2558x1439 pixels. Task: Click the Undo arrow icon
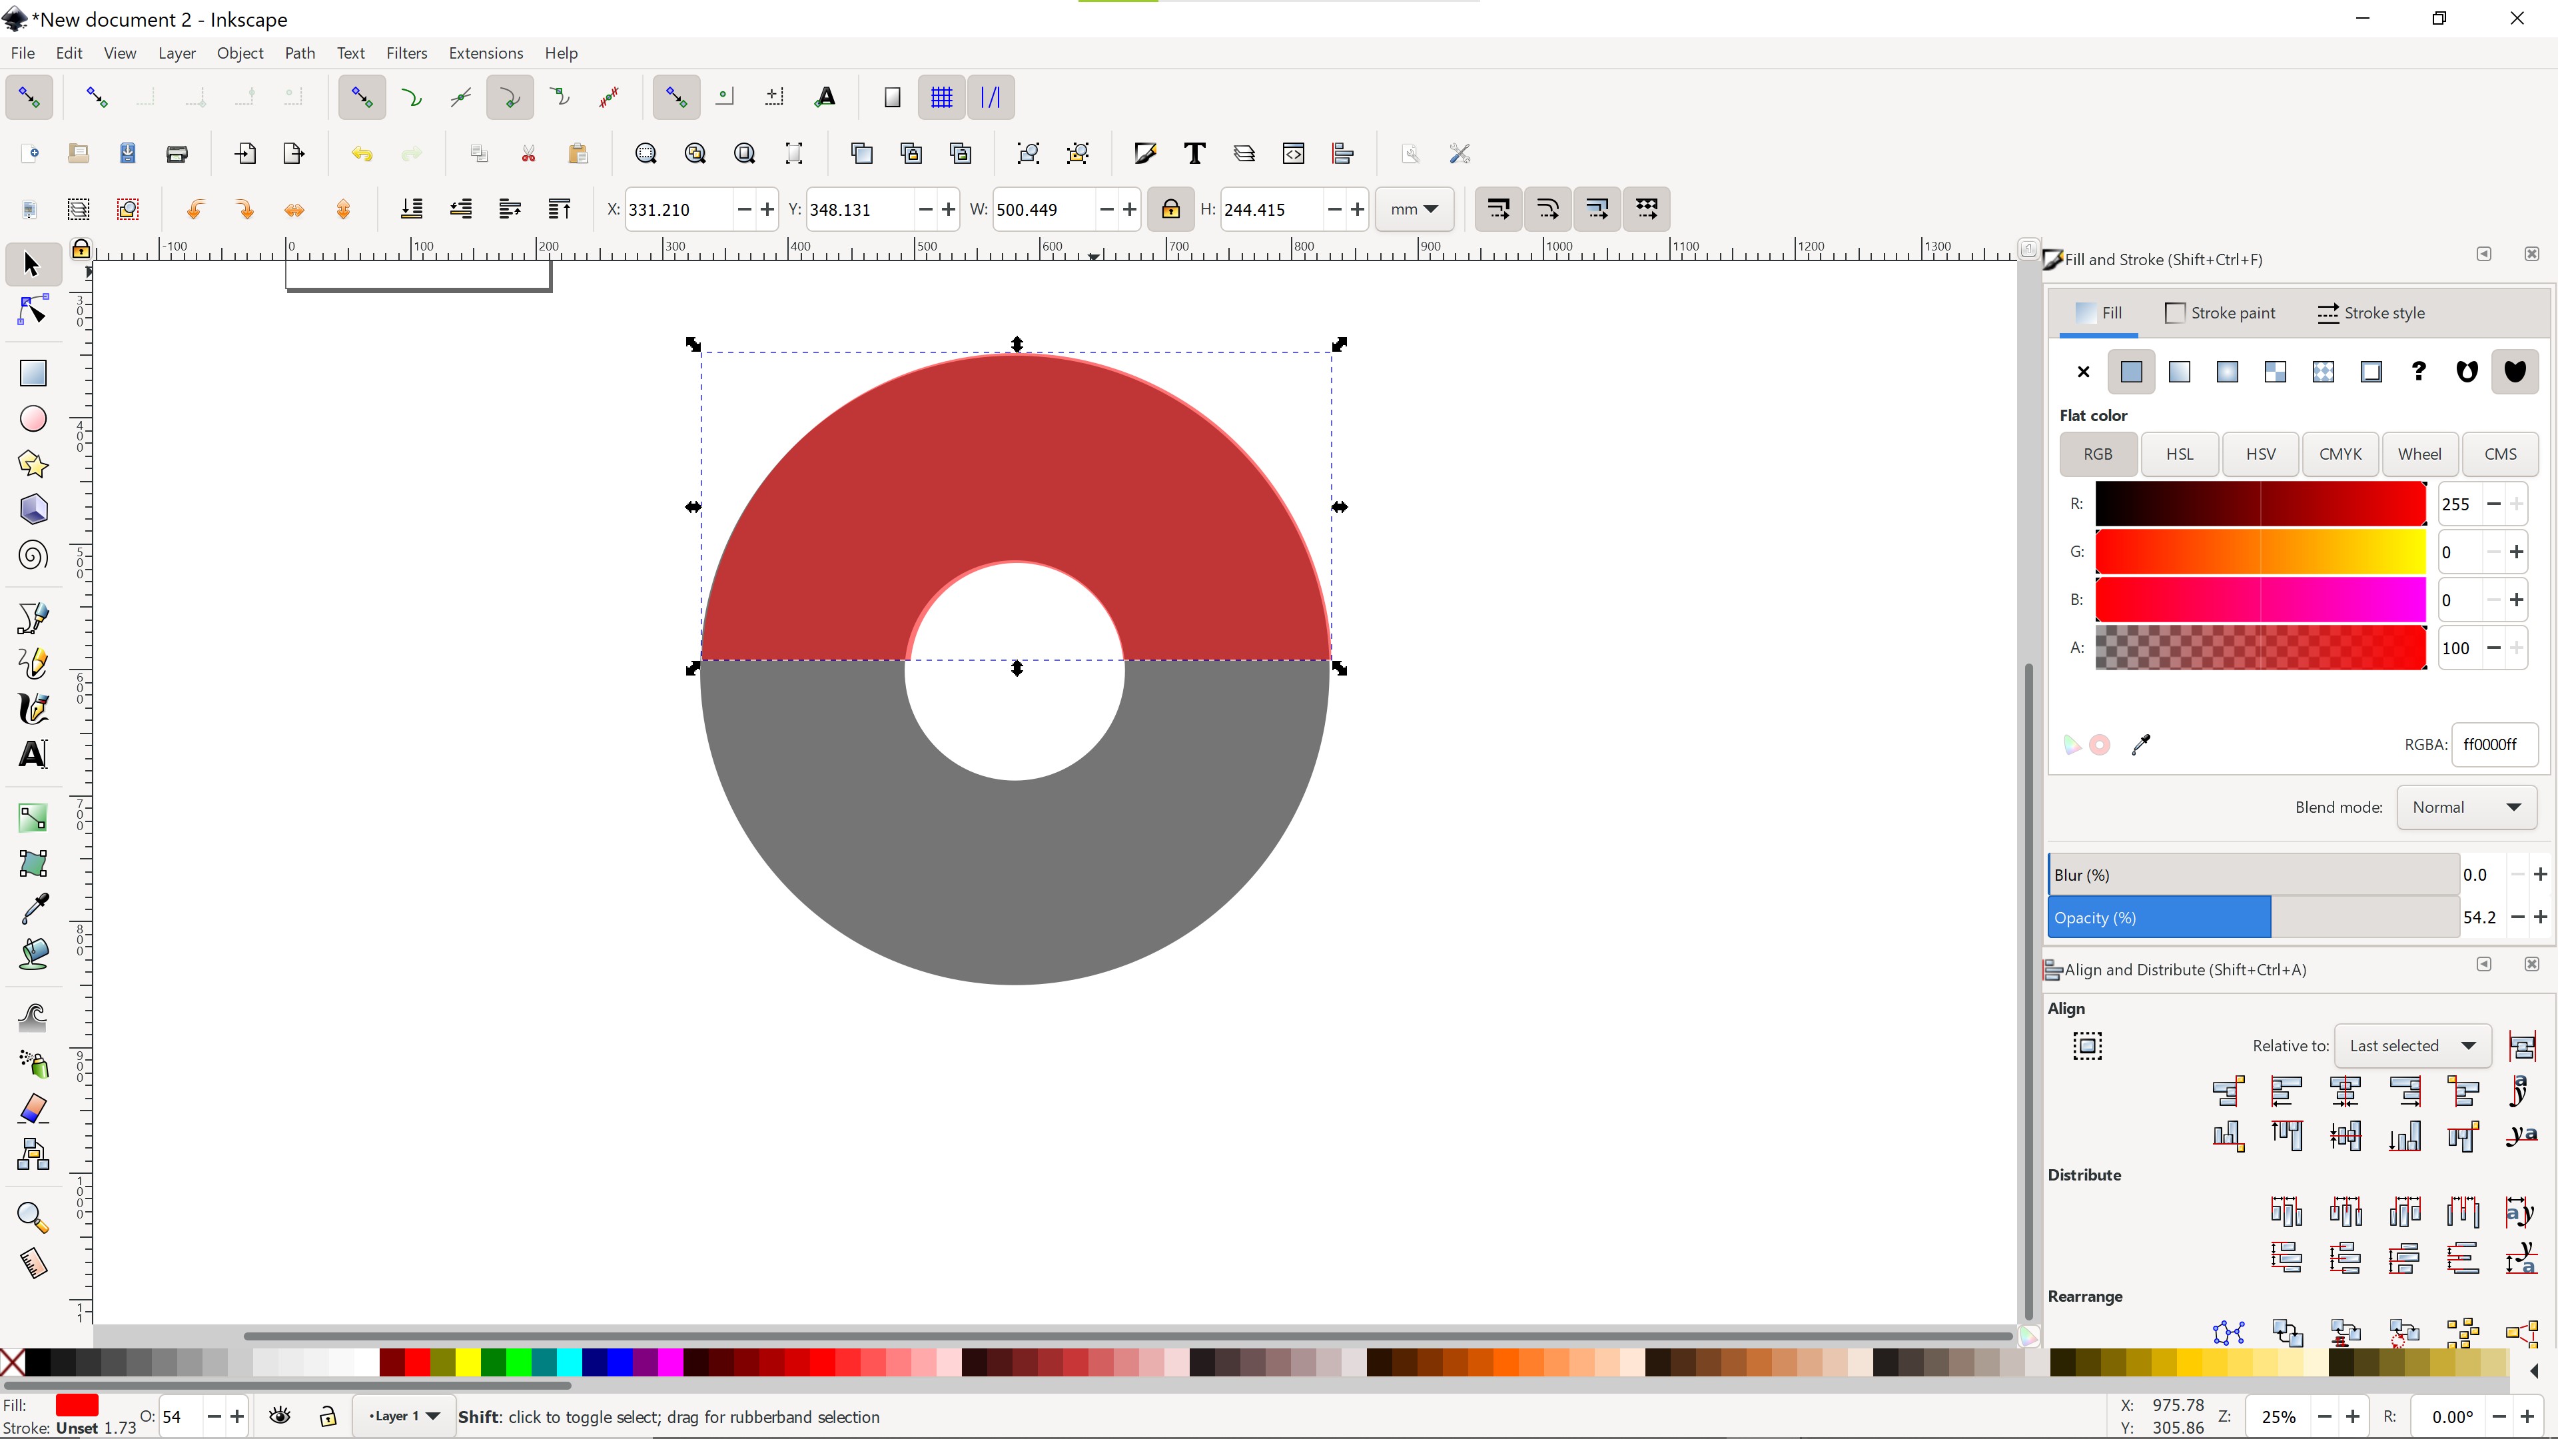point(362,154)
